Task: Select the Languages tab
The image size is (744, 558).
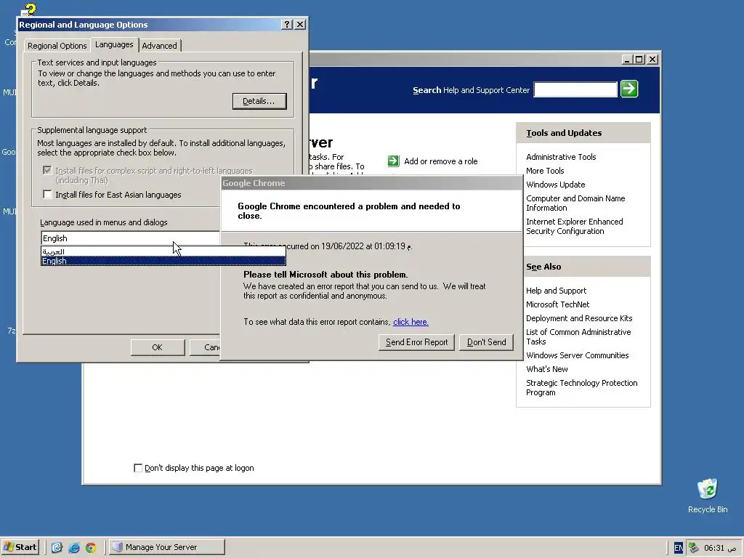Action: (114, 44)
